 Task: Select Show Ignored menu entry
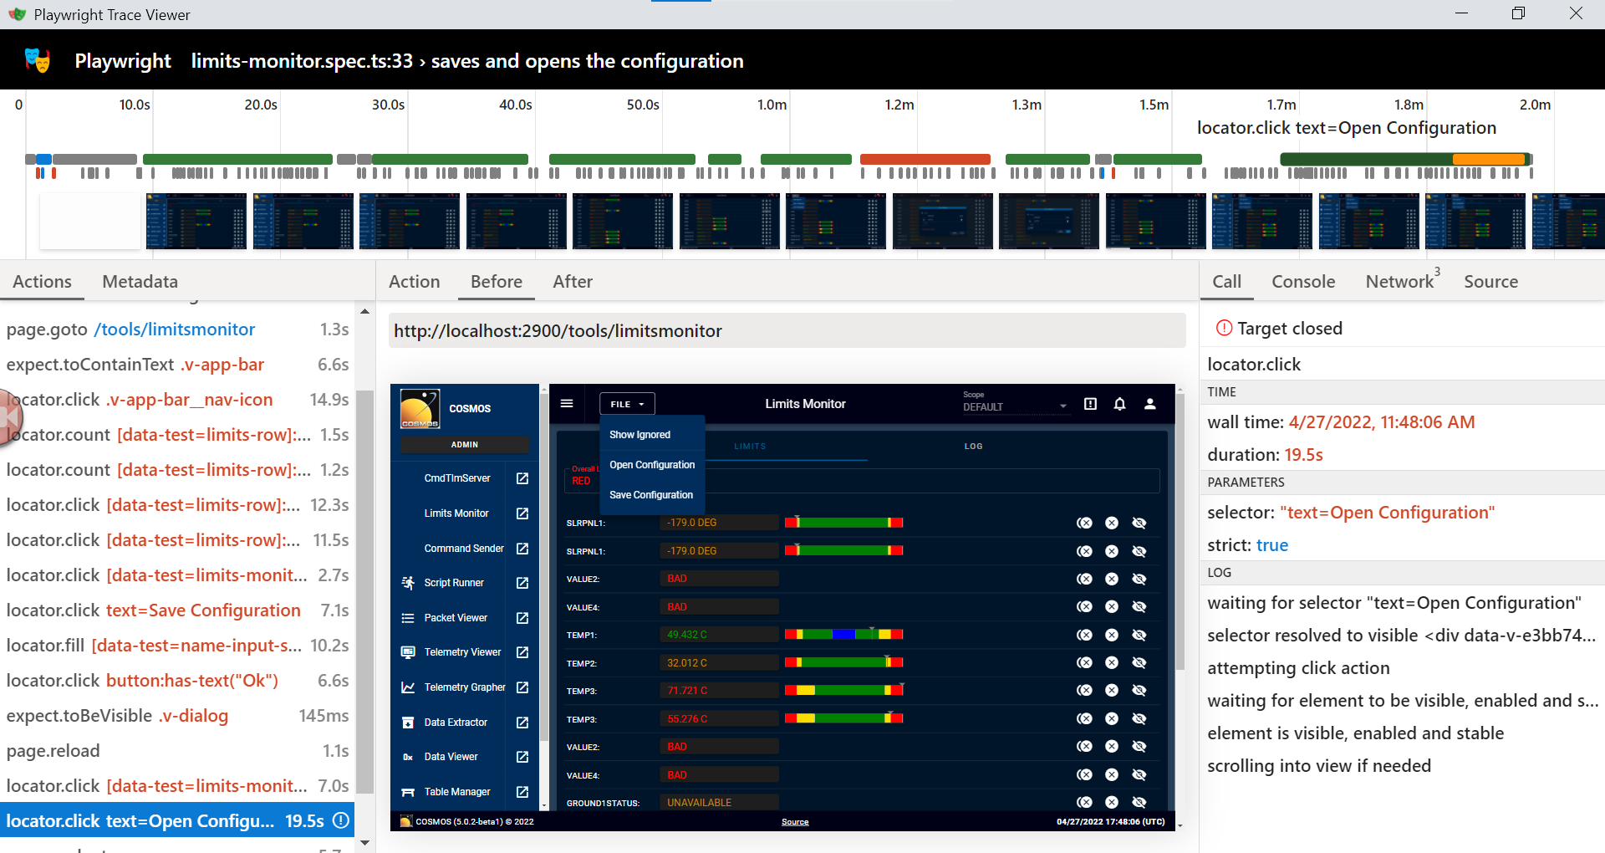click(x=652, y=435)
